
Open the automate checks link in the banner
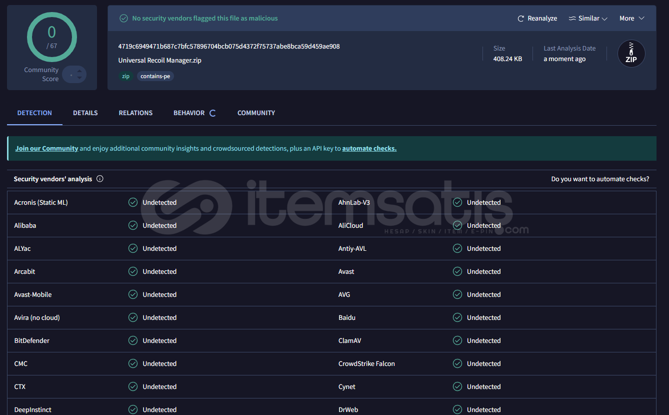point(369,149)
